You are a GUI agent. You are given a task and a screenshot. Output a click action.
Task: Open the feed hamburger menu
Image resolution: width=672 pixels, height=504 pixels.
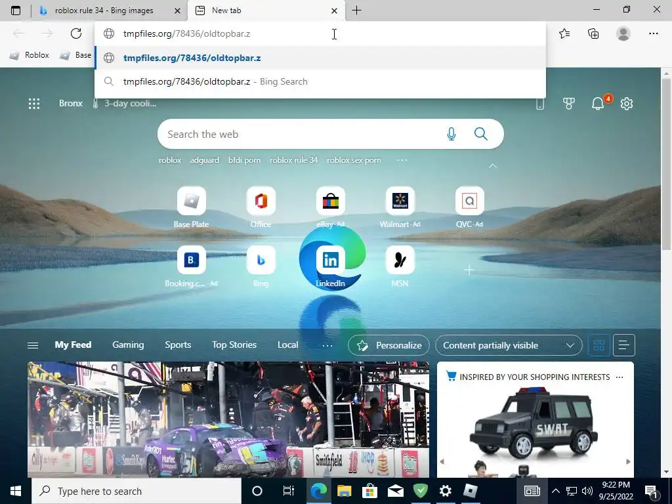pos(33,345)
